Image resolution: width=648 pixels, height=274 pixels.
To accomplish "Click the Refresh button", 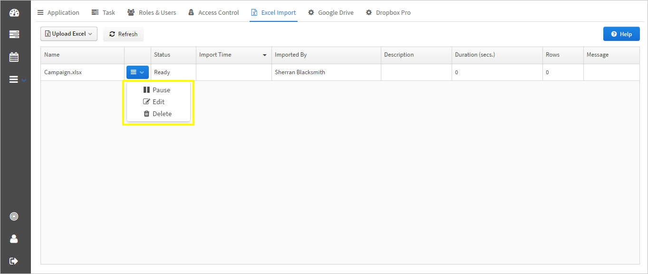I will click(123, 34).
